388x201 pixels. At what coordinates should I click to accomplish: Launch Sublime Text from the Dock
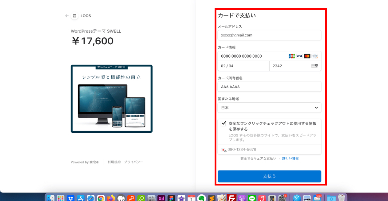click(x=212, y=198)
